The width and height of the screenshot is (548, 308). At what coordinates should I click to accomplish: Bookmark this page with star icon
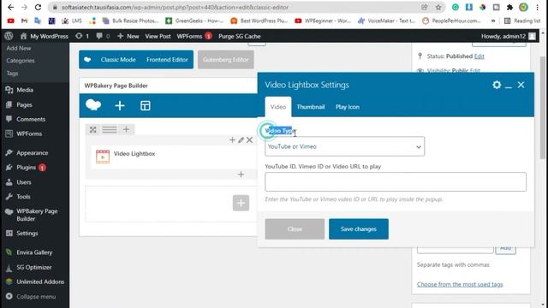tap(438, 8)
